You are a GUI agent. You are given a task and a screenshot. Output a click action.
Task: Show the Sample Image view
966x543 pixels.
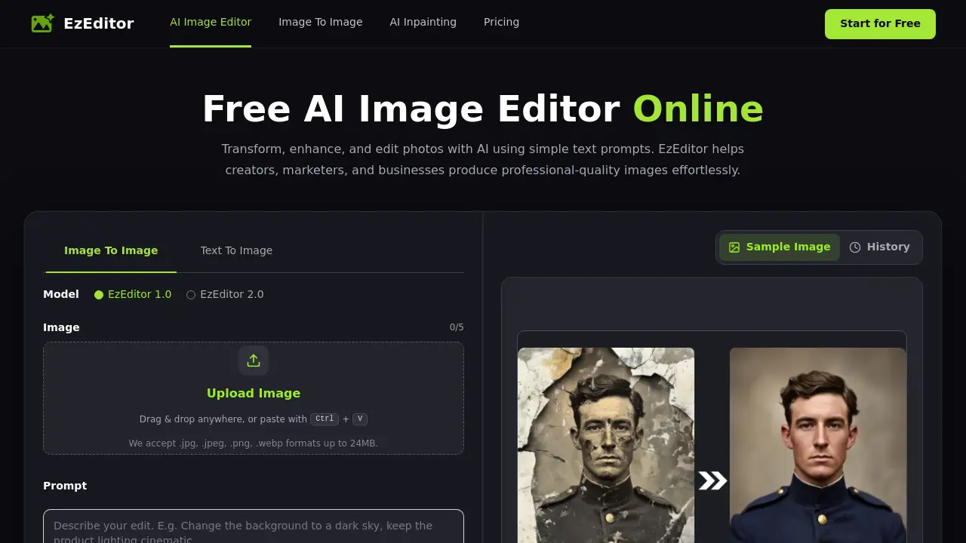(x=780, y=247)
